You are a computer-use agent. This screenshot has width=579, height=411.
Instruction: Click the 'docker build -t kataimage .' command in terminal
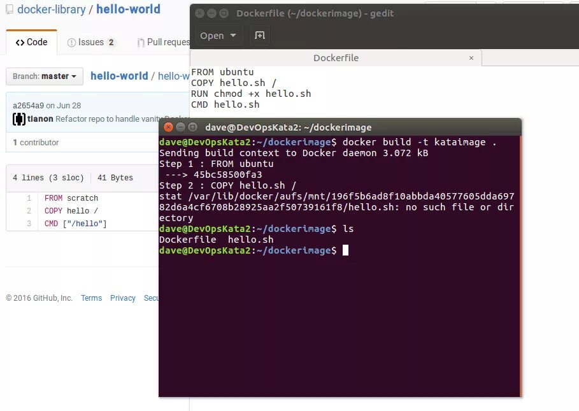click(420, 142)
